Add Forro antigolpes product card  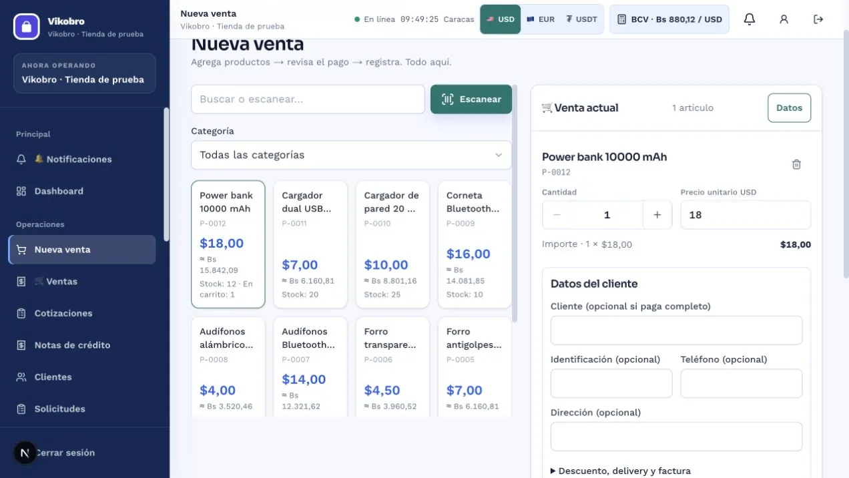pos(475,367)
